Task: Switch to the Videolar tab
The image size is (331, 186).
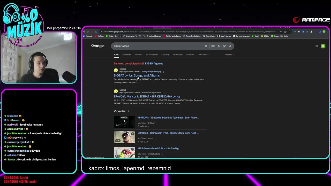Action: coord(138,55)
